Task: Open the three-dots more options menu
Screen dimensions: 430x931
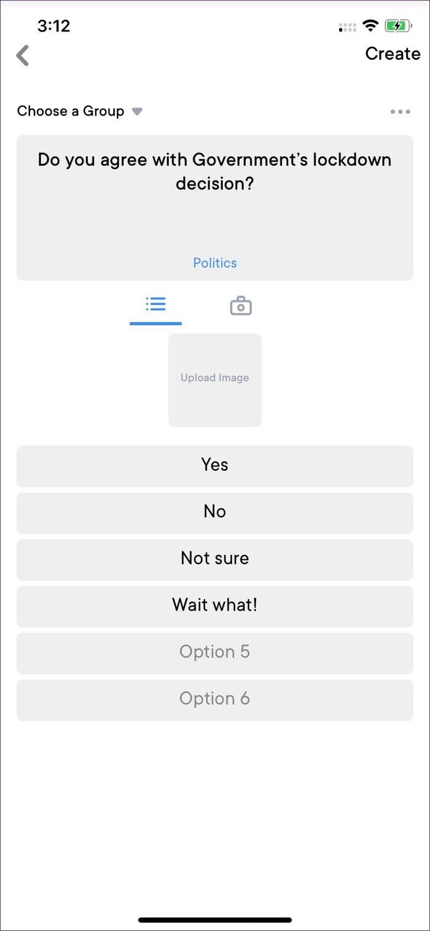Action: pos(400,112)
